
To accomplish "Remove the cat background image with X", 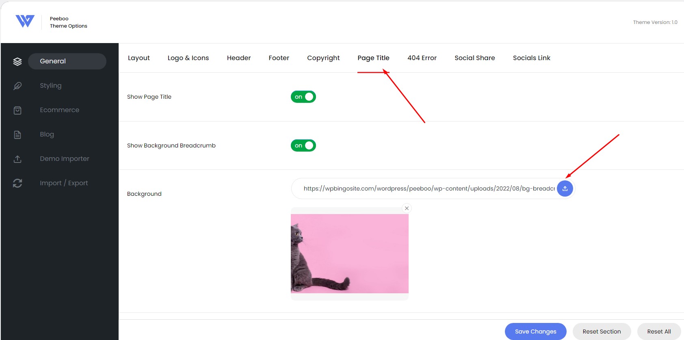I will (x=407, y=208).
